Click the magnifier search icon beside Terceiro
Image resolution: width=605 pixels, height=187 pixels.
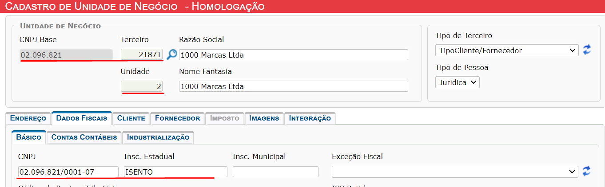pyautogui.click(x=171, y=55)
